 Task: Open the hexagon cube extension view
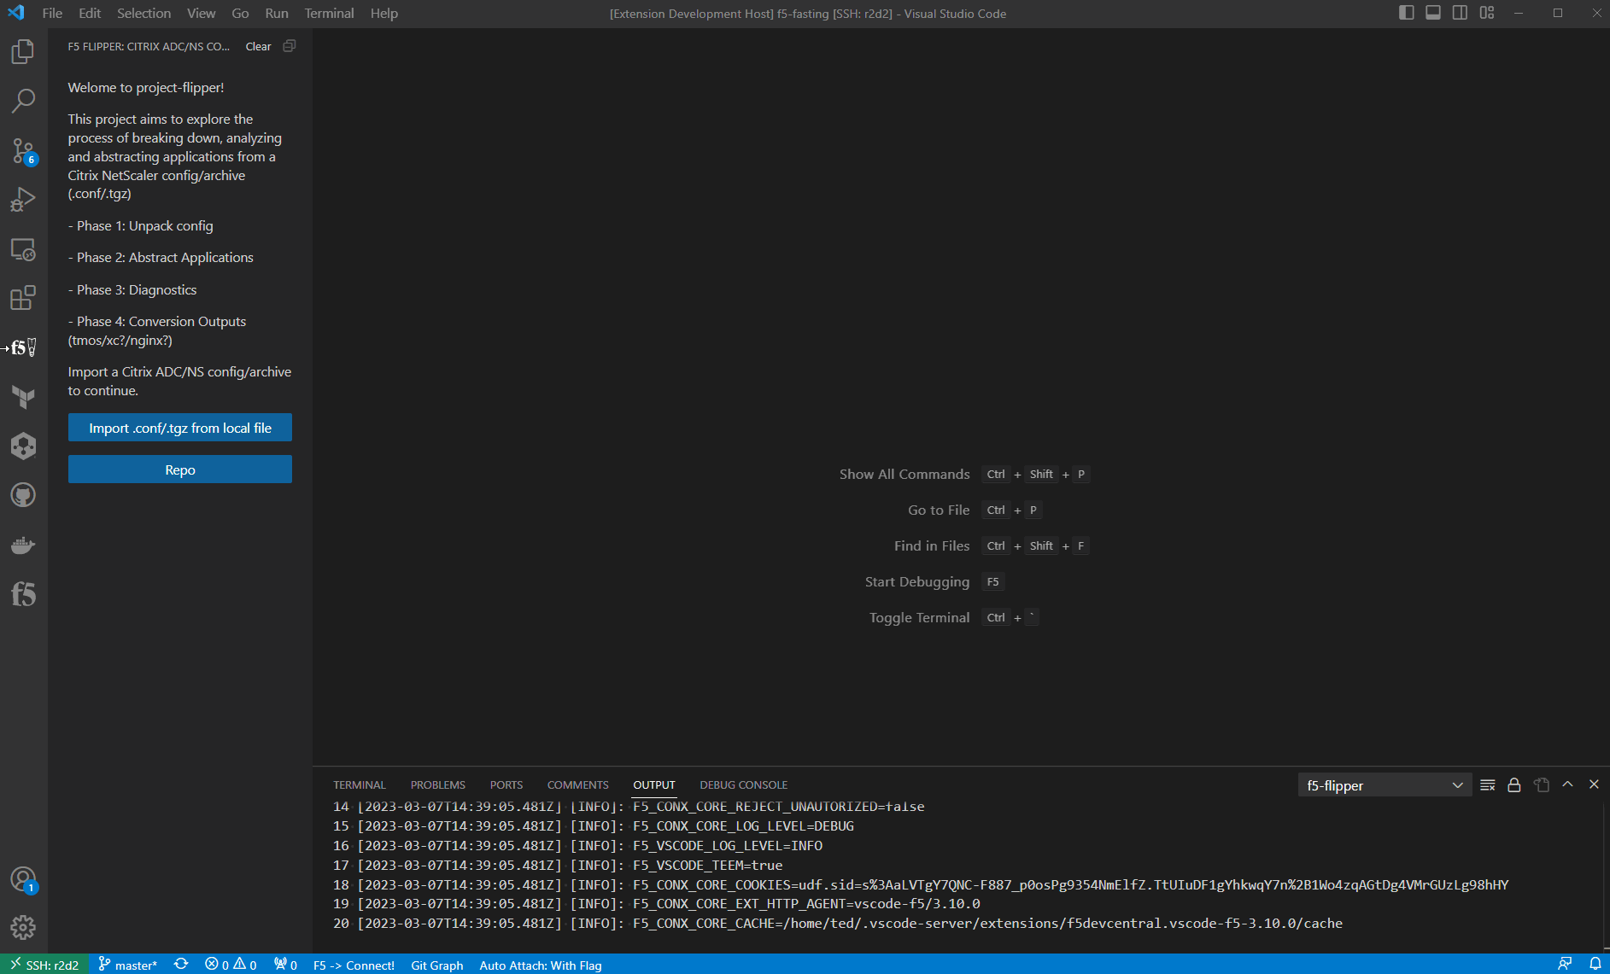[23, 446]
